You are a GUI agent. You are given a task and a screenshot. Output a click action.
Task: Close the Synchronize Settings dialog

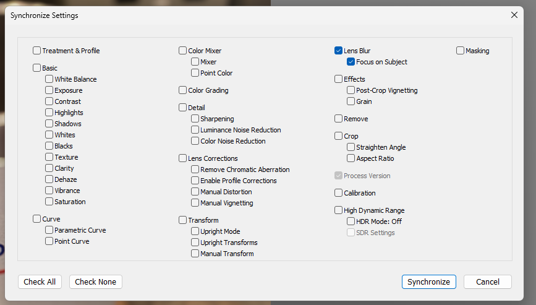tap(514, 15)
